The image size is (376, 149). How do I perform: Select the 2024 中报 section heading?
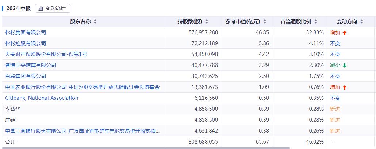click(x=19, y=8)
